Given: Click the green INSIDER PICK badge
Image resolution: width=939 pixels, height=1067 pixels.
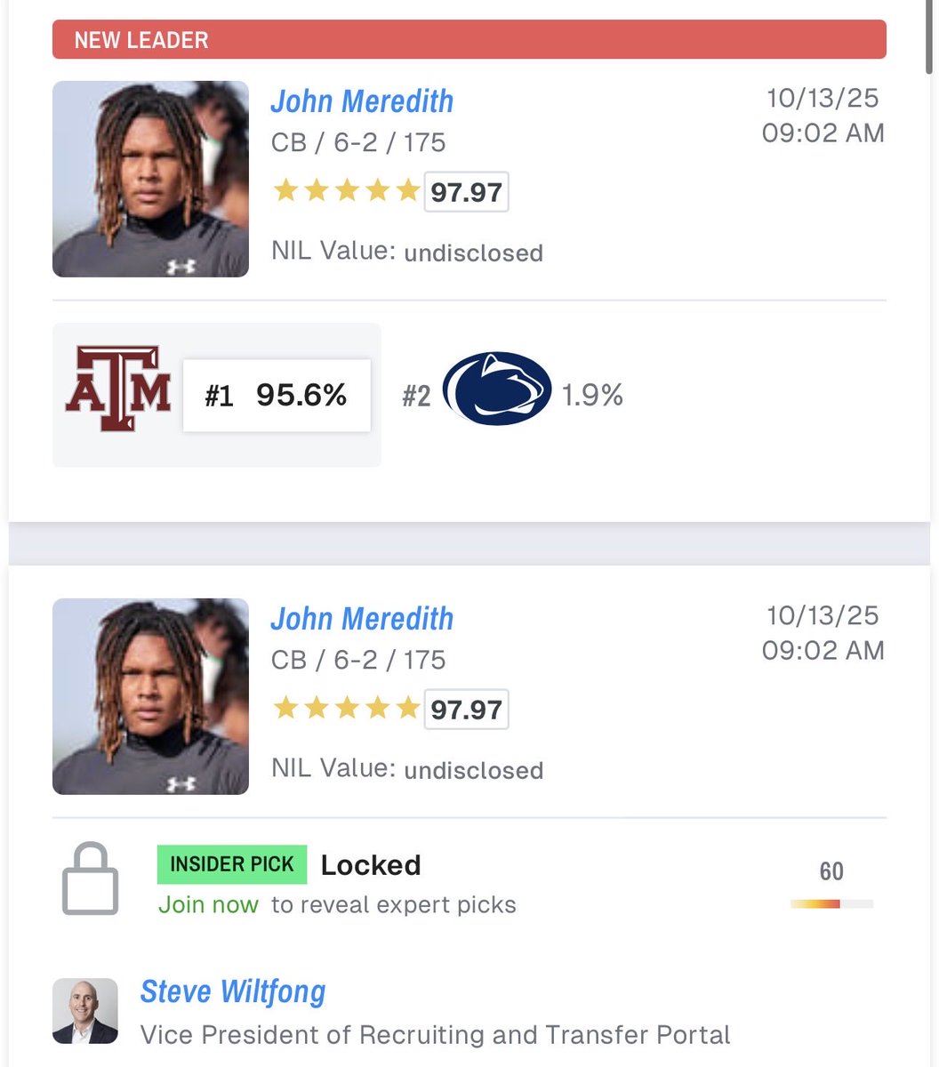Looking at the screenshot, I should click(x=231, y=864).
